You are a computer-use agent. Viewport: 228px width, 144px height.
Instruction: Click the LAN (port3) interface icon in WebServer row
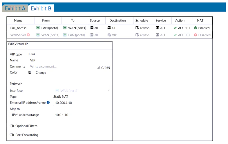click(x=65, y=35)
